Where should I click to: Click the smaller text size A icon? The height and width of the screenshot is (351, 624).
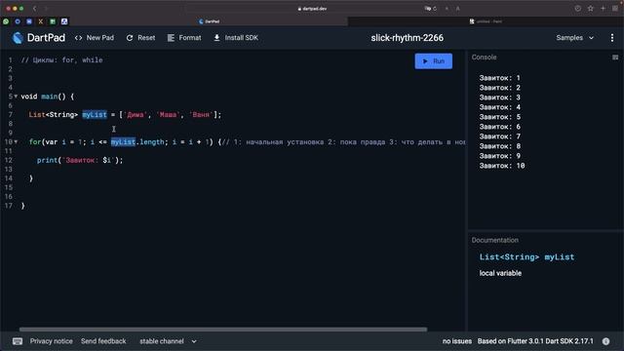447,9
